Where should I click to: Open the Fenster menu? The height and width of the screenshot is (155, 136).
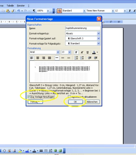click(21, 6)
